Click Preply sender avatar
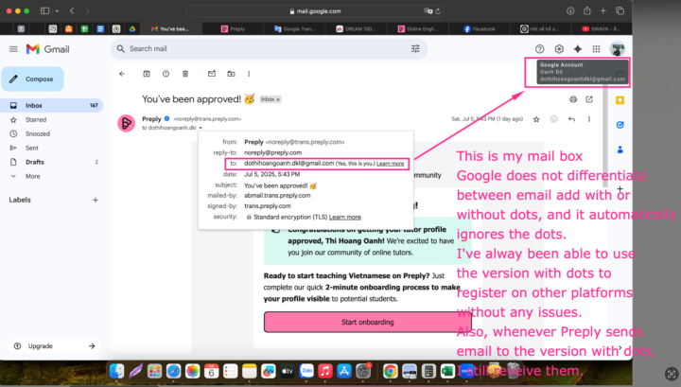This screenshot has width=681, height=387. (x=127, y=123)
